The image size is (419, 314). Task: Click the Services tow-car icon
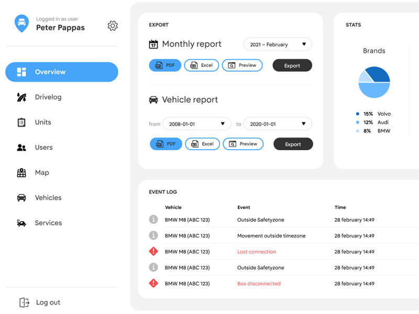(x=21, y=223)
